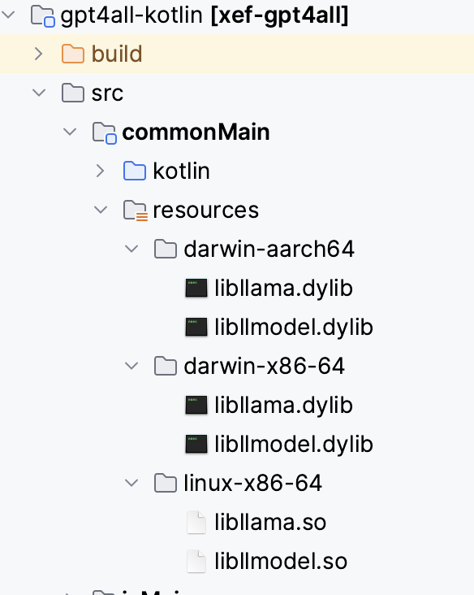Screen dimensions: 474x595
Task: Click the blue kotlin source folder icon
Action: [135, 171]
